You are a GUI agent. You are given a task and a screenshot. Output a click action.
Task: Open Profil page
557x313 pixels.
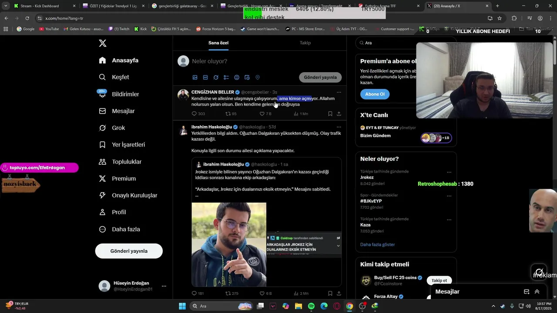click(112, 212)
